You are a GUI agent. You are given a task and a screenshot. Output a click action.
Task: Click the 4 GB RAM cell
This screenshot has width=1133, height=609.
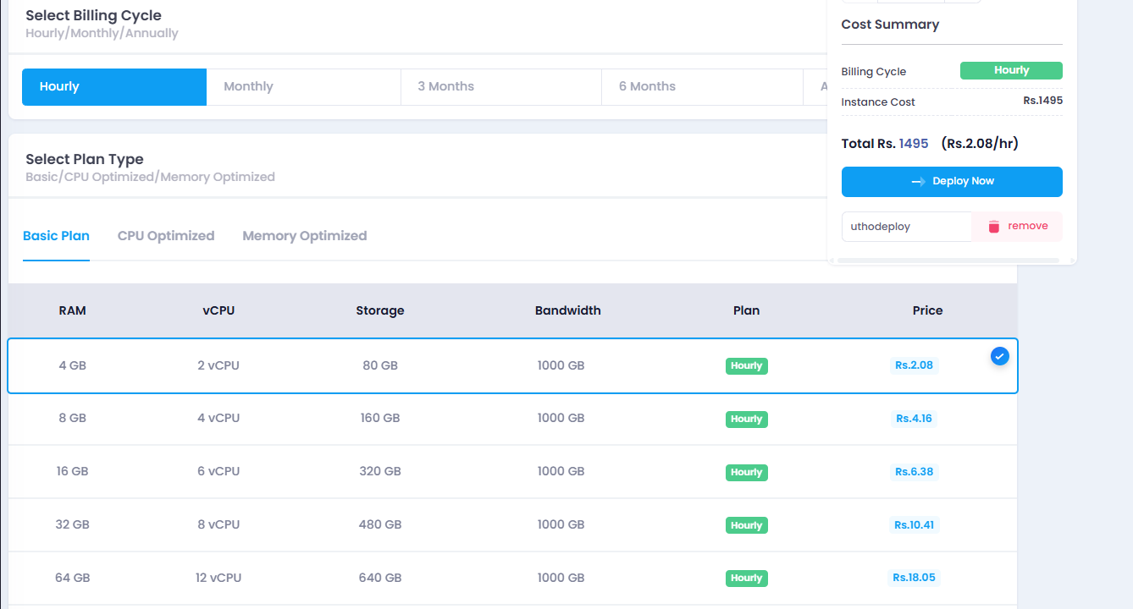(73, 366)
